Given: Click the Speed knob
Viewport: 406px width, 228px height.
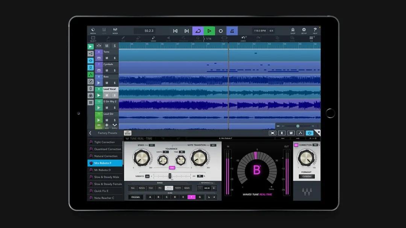Looking at the screenshot, I should (x=142, y=157).
